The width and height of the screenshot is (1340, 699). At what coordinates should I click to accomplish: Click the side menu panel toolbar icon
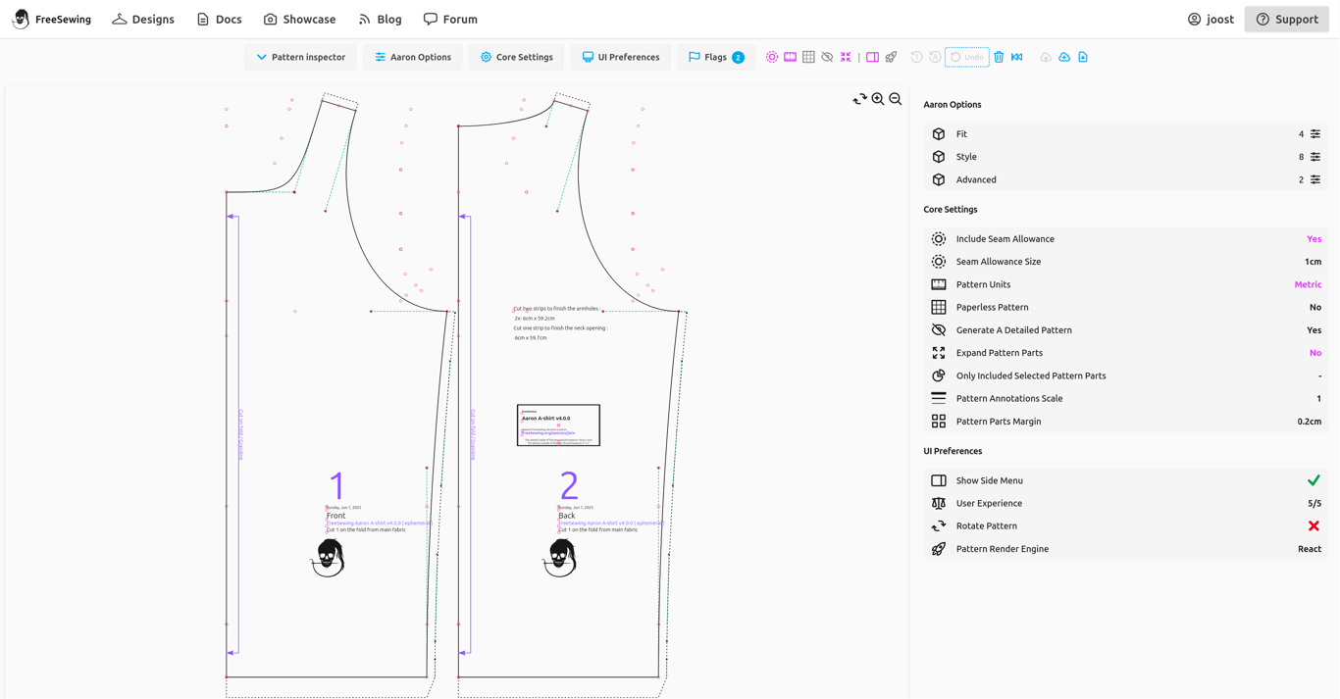(872, 57)
